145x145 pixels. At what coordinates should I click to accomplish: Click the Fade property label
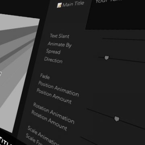(x=45, y=77)
